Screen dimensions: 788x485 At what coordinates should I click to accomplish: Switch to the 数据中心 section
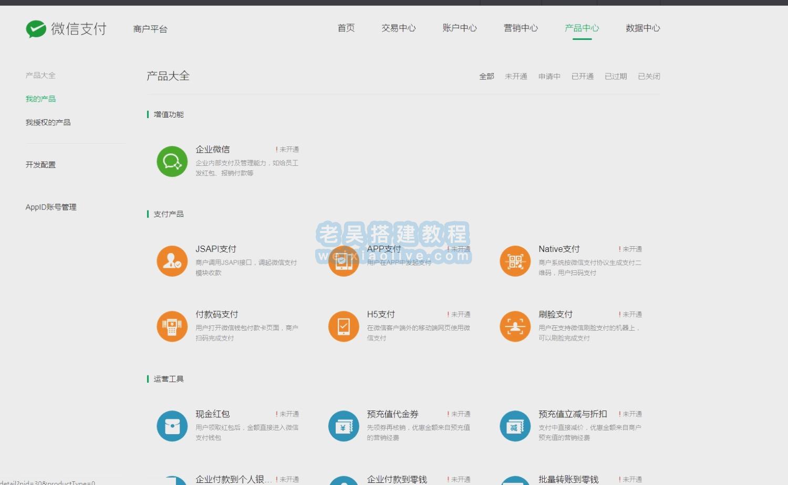pyautogui.click(x=642, y=28)
